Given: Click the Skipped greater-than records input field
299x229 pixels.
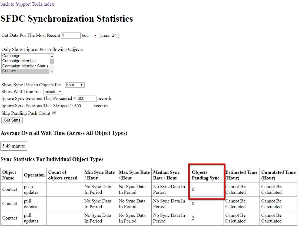Looking at the screenshot, I should coord(83,106).
